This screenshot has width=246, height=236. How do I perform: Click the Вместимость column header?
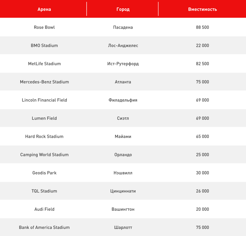click(x=202, y=9)
